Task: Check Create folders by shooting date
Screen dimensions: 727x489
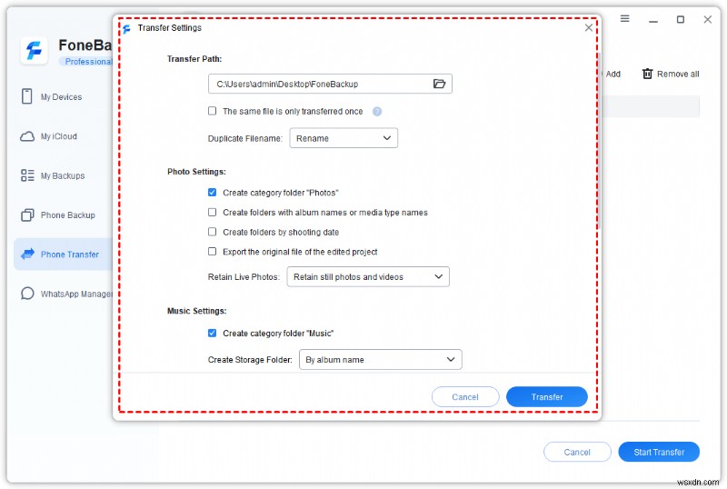Action: point(212,232)
